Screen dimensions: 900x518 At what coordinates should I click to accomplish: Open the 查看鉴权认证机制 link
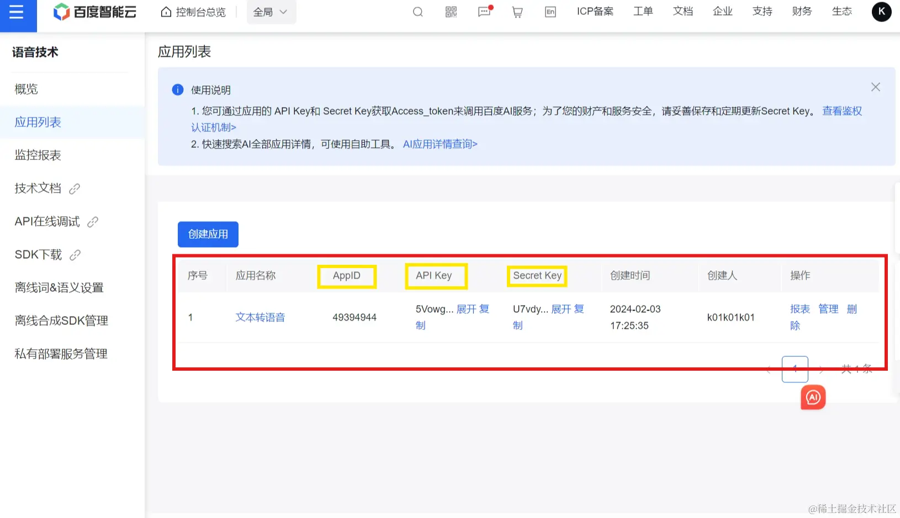tap(842, 111)
